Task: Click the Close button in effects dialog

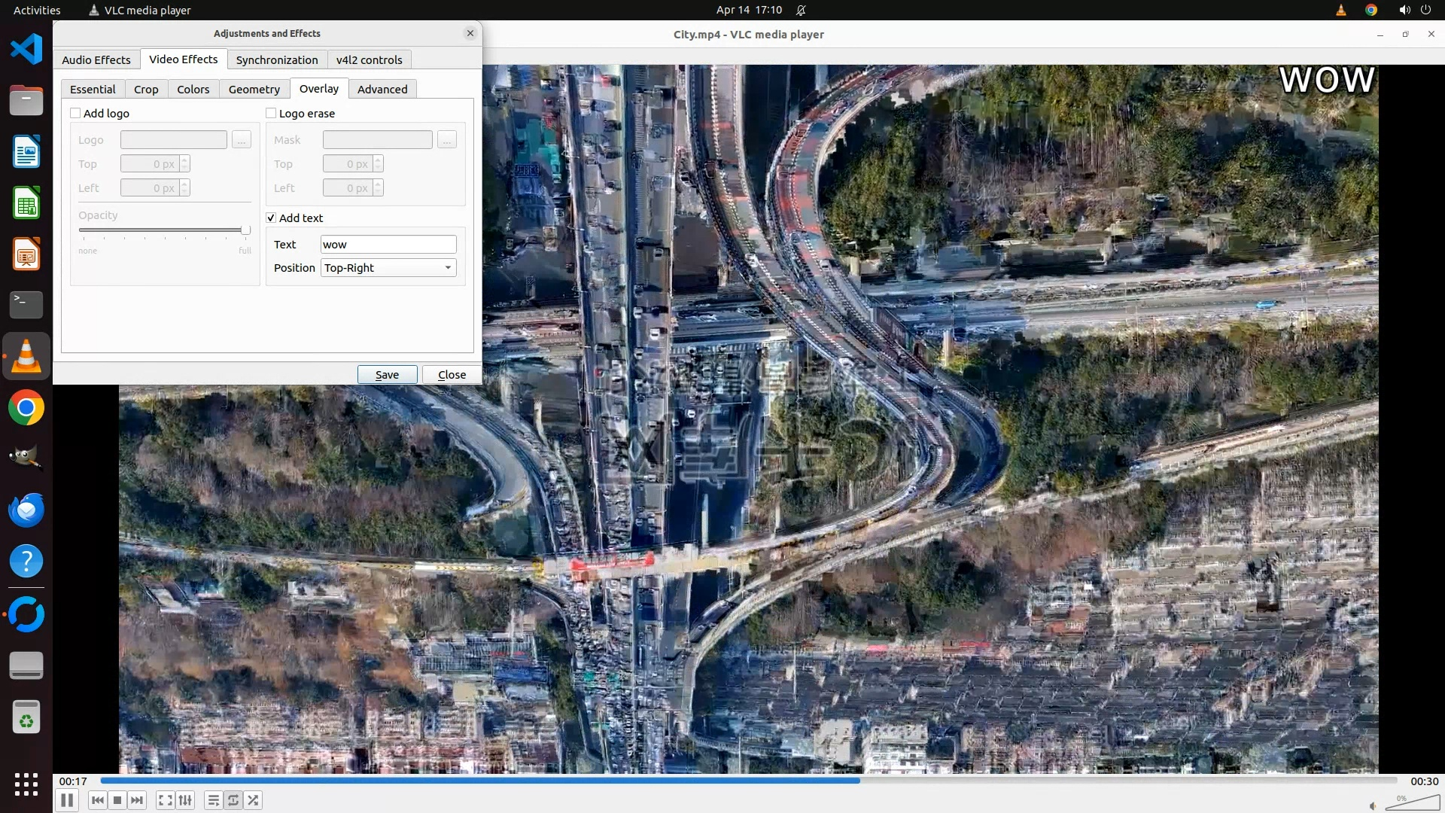Action: pos(452,375)
